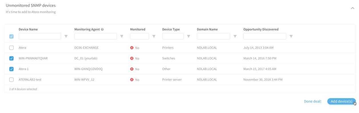Click the red No icon for DC06-EXCHANGE
The width and height of the screenshot is (359, 113).
click(x=132, y=48)
